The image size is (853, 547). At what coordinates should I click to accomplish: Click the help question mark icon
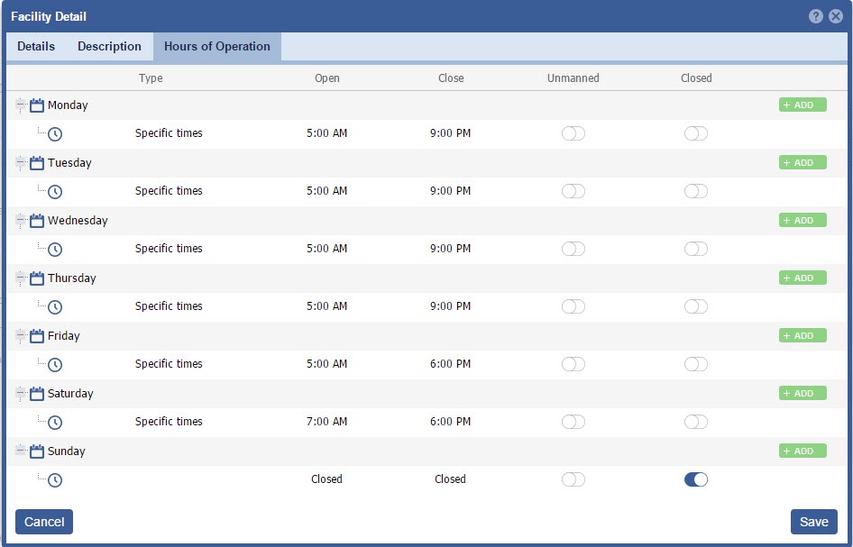point(815,16)
